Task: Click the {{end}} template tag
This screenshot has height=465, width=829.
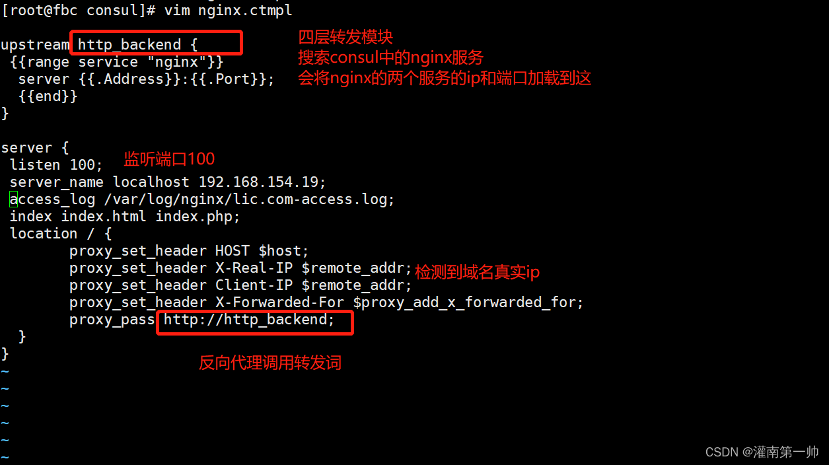Action: click(48, 96)
